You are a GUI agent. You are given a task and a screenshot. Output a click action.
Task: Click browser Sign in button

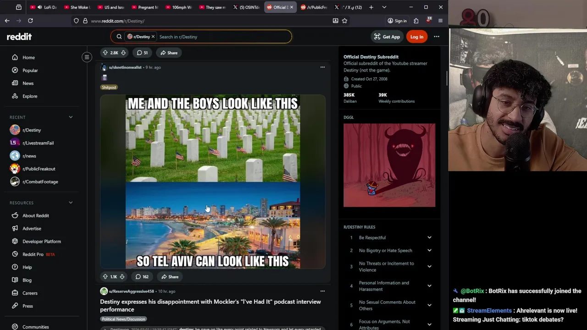pos(397,21)
